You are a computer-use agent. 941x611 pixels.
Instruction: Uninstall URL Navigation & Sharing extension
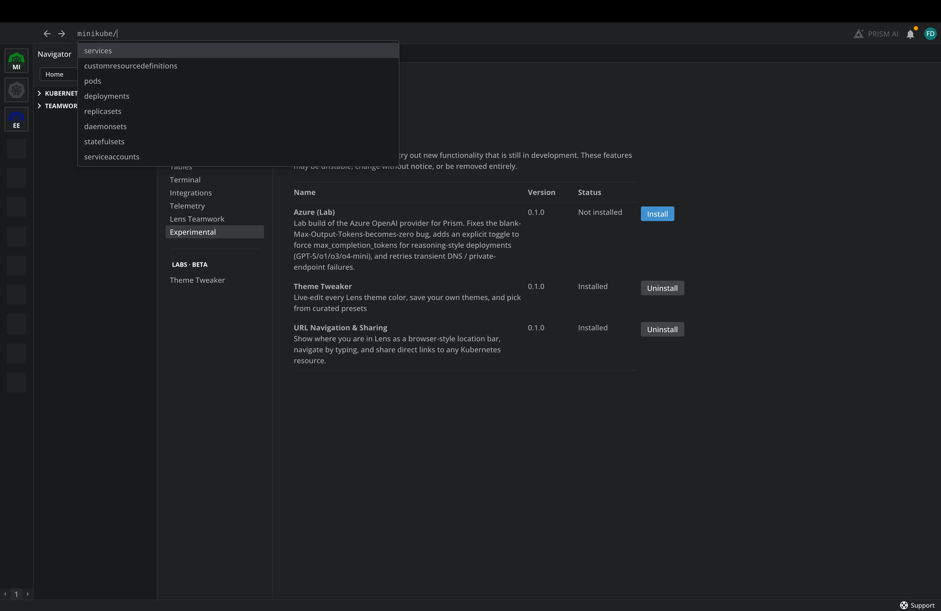[662, 329]
